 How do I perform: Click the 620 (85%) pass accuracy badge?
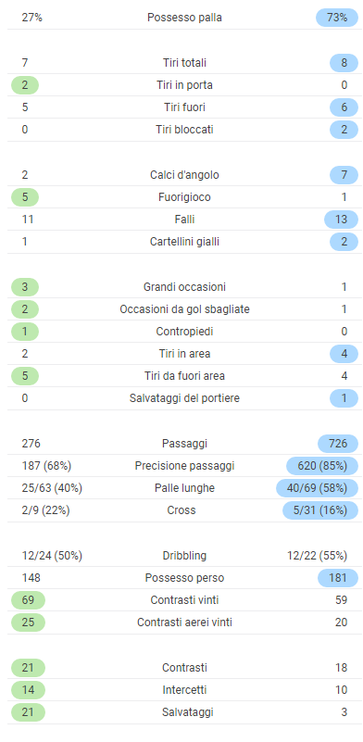pyautogui.click(x=322, y=466)
